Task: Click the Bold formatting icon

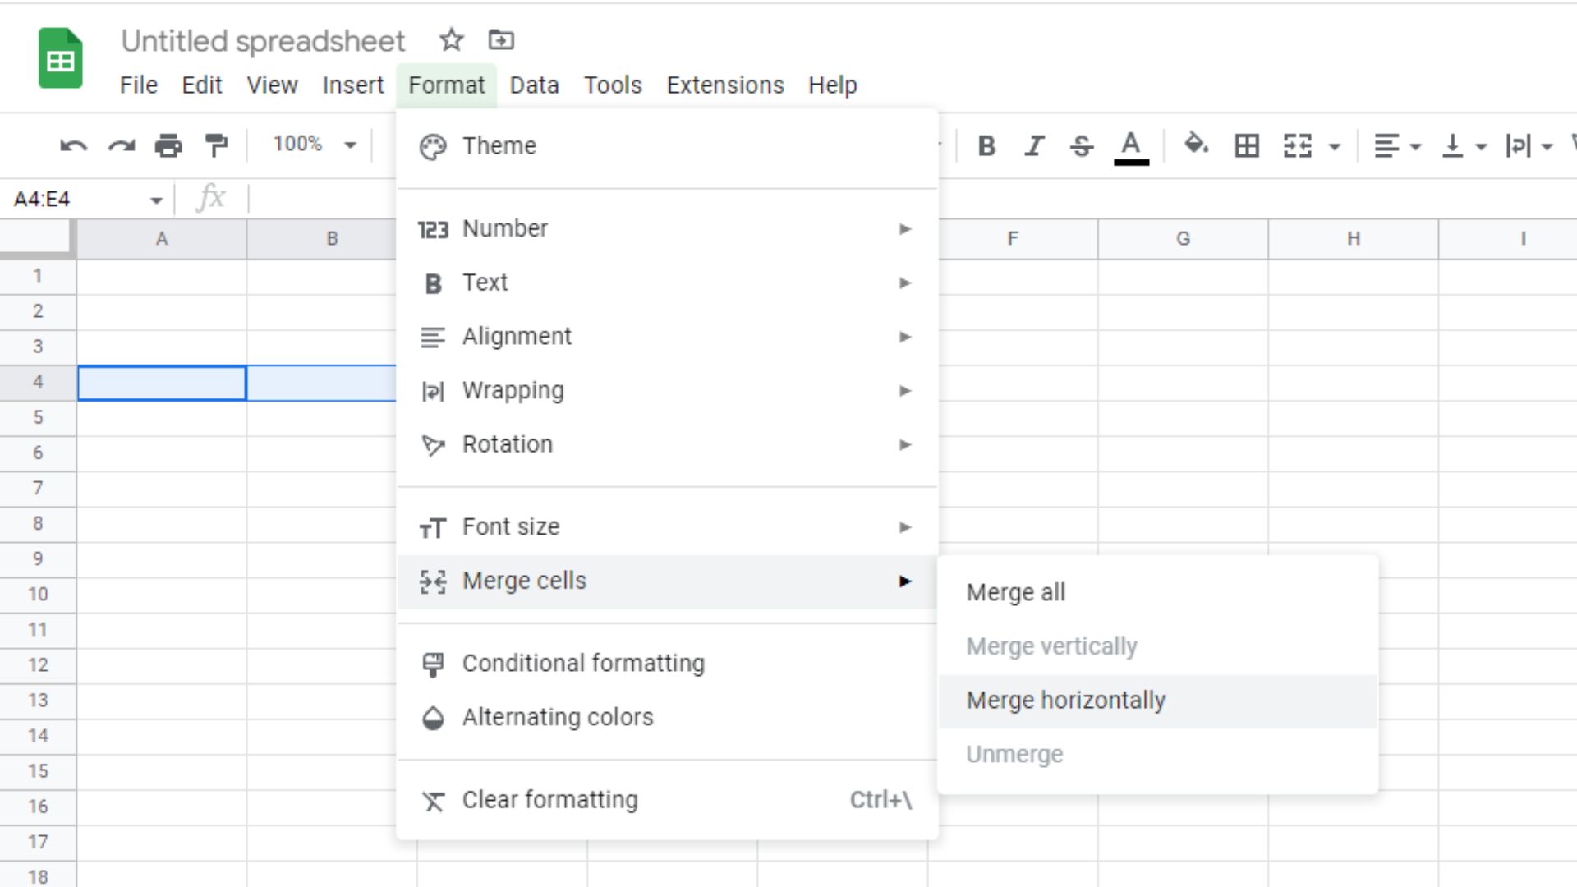Action: click(x=986, y=144)
